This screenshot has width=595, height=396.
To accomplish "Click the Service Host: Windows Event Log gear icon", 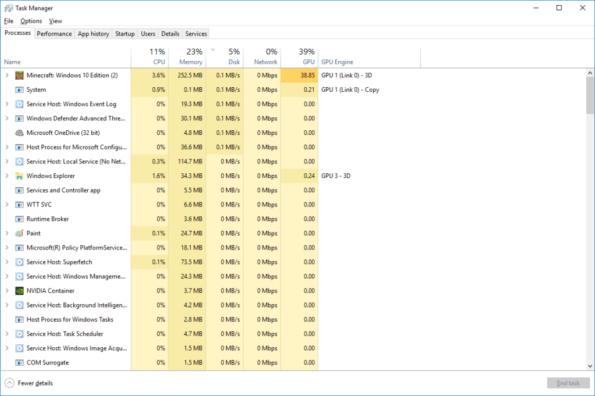I will pos(19,104).
